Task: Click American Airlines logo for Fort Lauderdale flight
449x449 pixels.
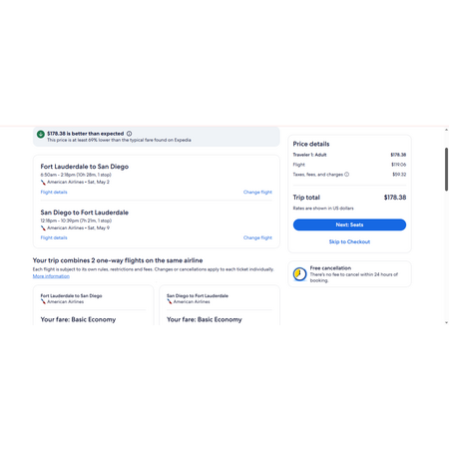Action: (43, 183)
